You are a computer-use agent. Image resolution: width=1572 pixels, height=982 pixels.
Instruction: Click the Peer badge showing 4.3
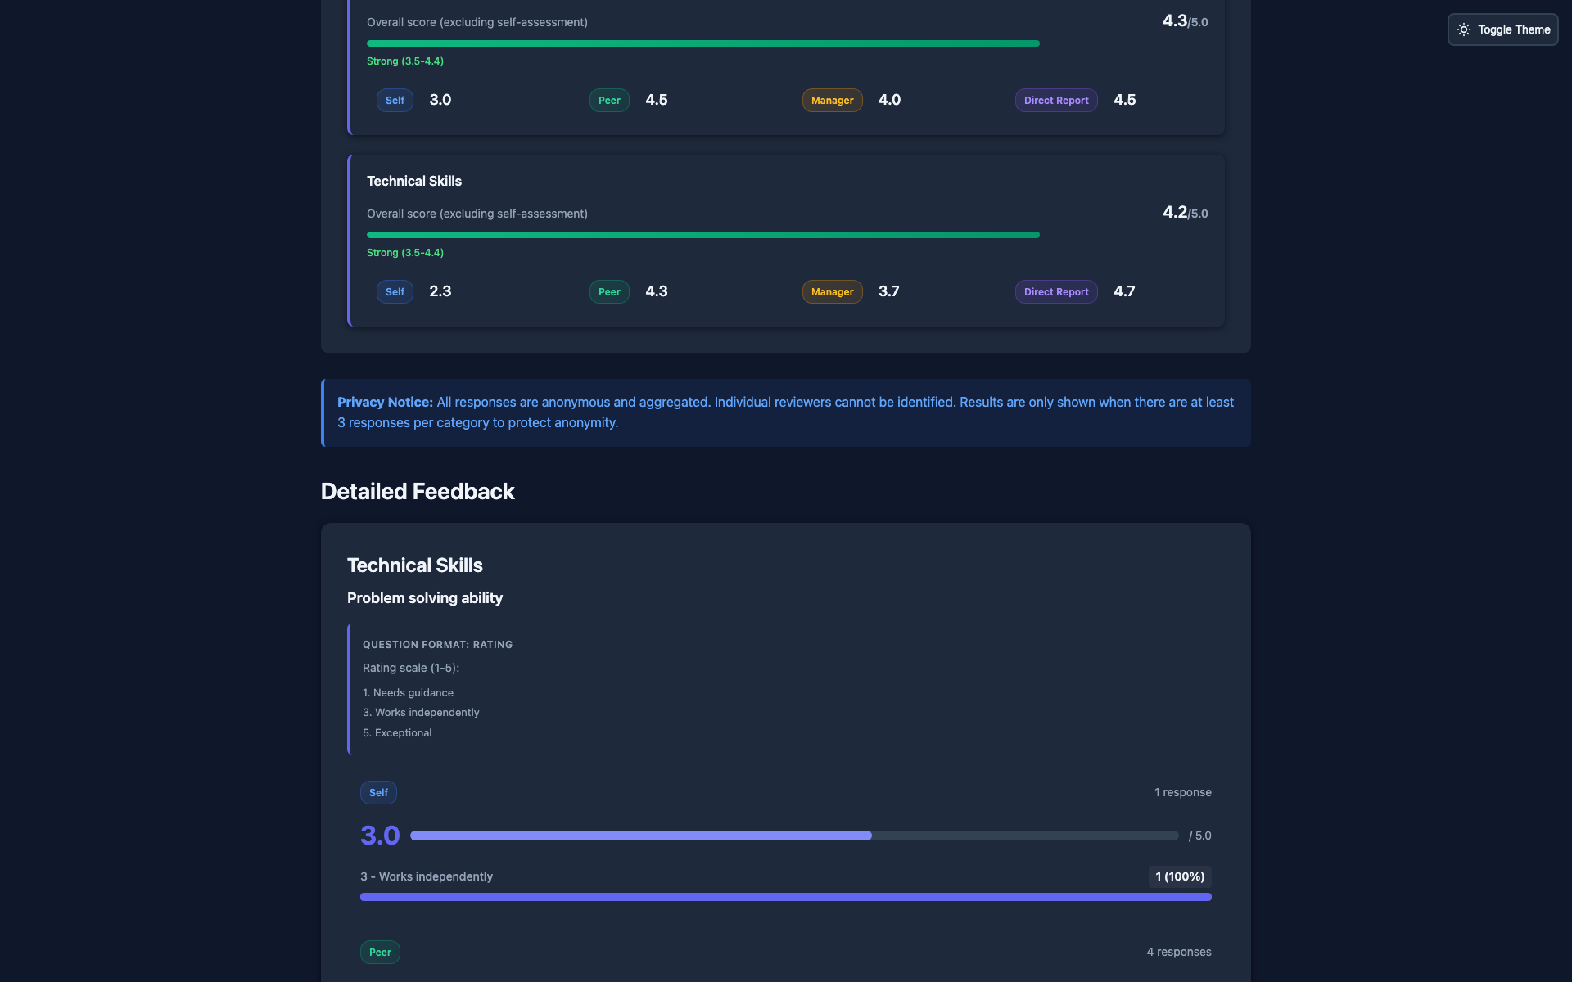pyautogui.click(x=608, y=291)
